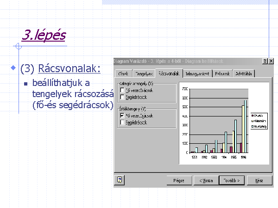Close the Diagram Varázsló dialog
This screenshot has width=278, height=208.
click(271, 61)
